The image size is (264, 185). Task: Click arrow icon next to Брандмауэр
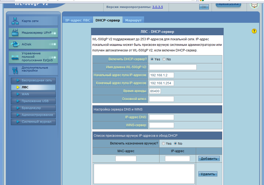tap(18, 108)
